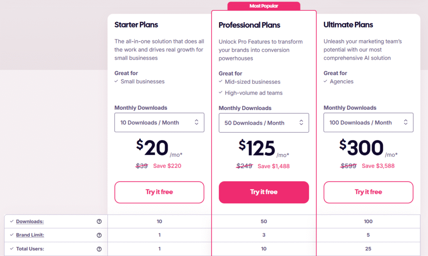Click the checkmark beside High-volume ad teams
This screenshot has width=428, height=256.
click(221, 93)
